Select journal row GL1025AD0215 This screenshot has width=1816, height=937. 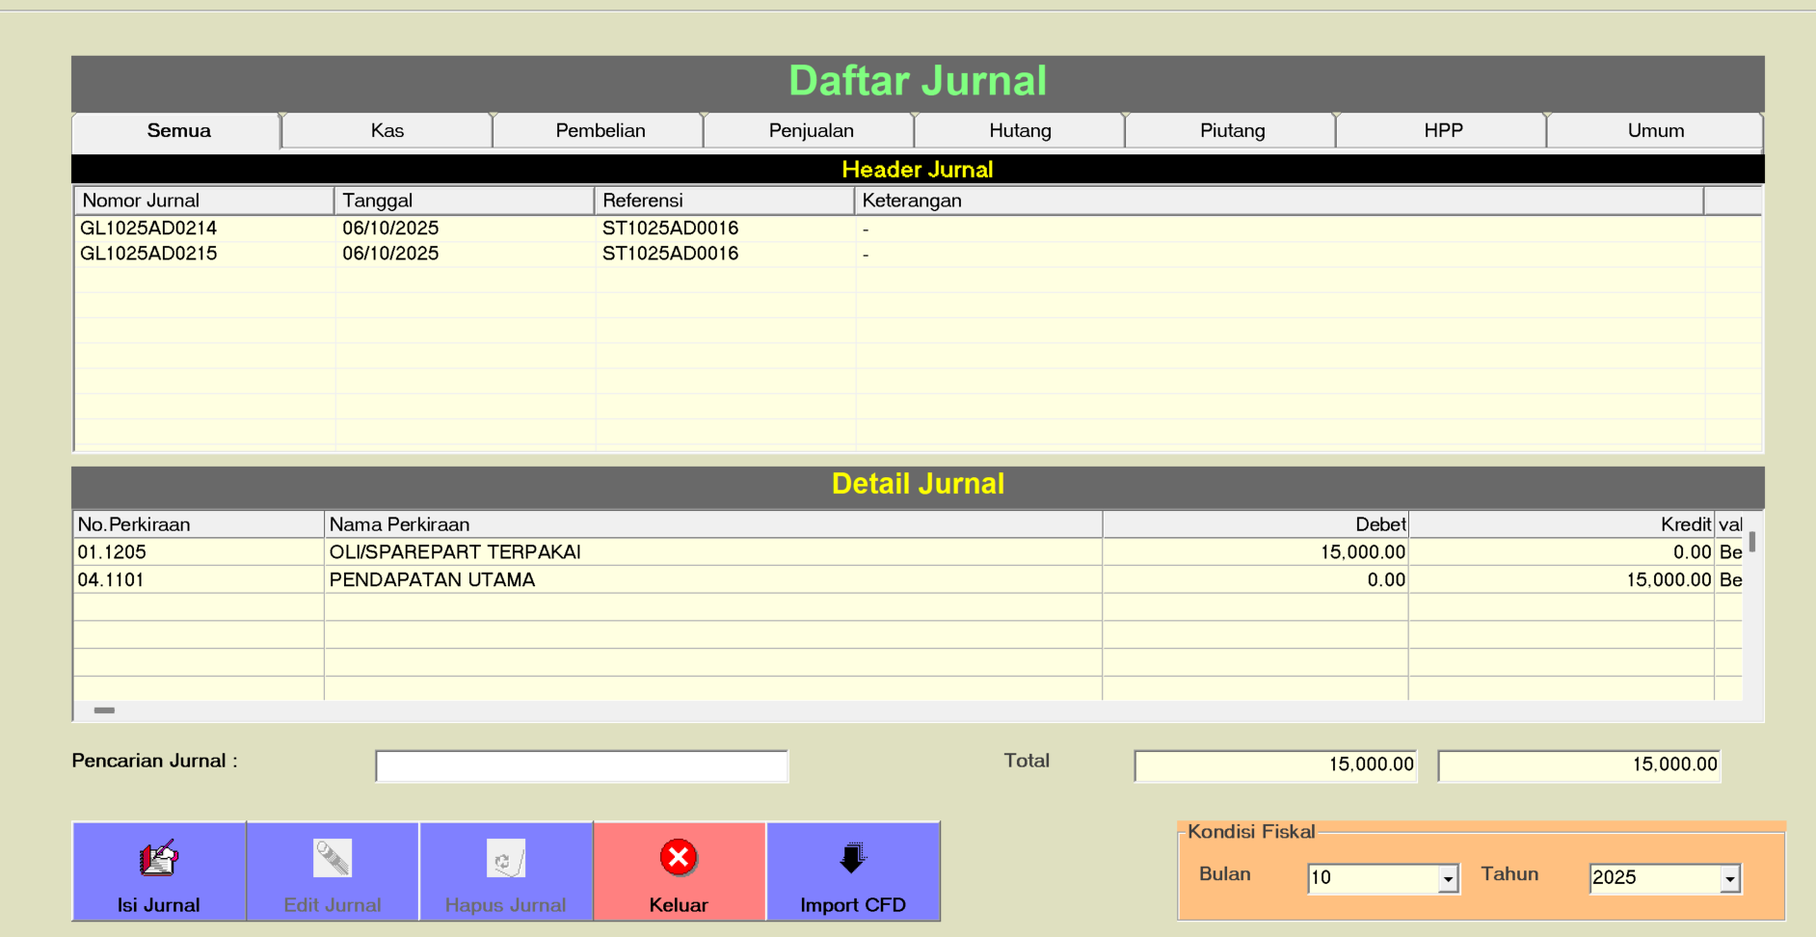pos(148,254)
